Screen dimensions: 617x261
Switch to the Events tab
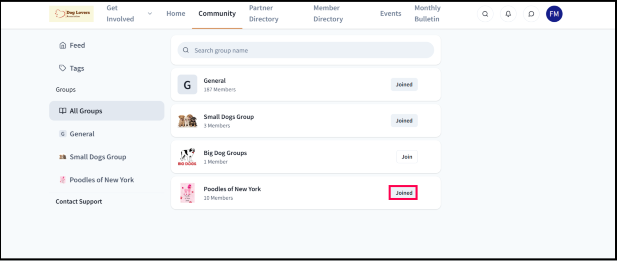point(391,13)
